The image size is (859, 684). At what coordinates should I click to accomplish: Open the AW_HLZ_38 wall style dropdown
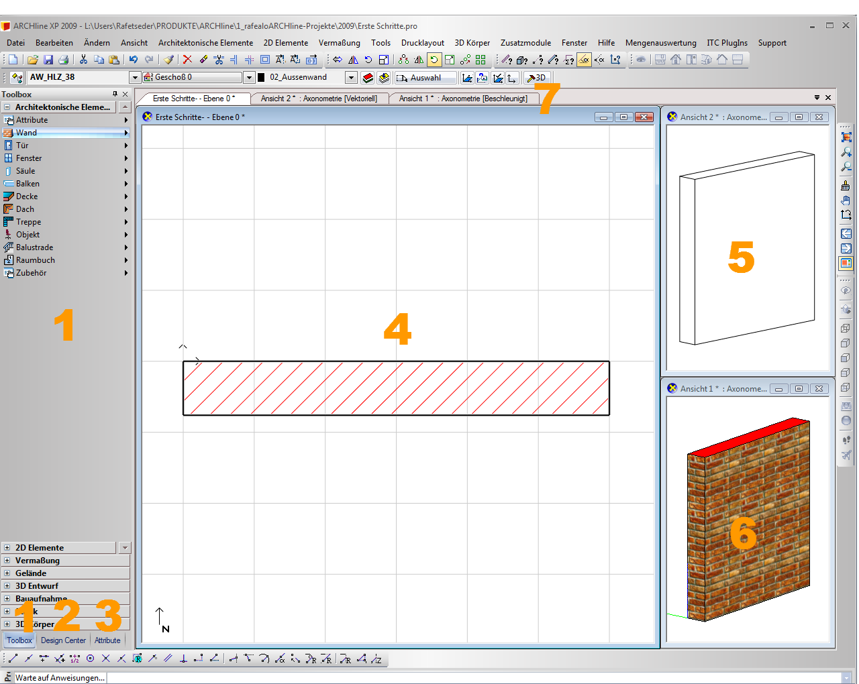(134, 78)
